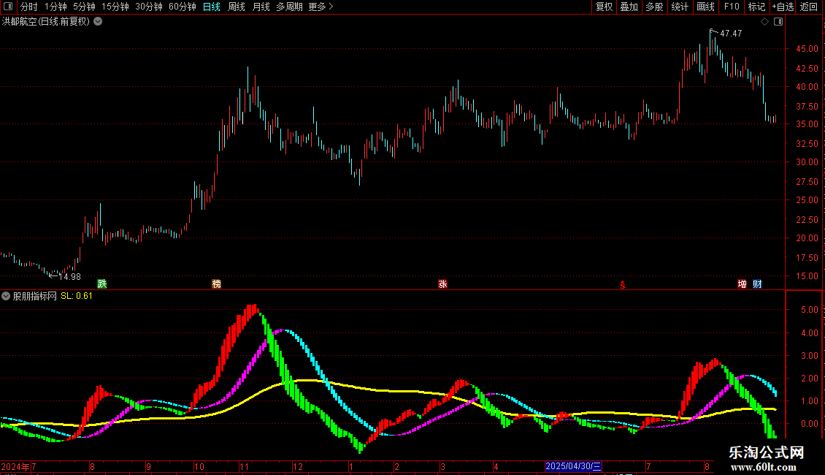The height and width of the screenshot is (475, 825).
Task: Click the diamond icon above the price chart
Action: (764, 22)
